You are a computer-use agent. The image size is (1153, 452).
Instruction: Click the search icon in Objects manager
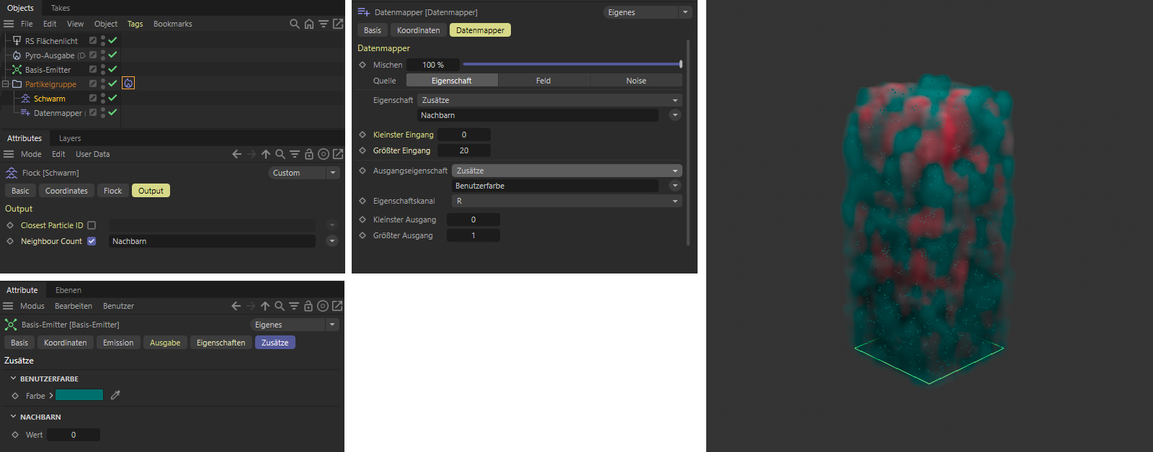click(x=294, y=24)
